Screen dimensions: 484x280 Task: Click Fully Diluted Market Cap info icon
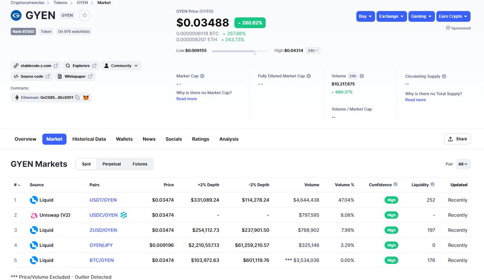[309, 76]
